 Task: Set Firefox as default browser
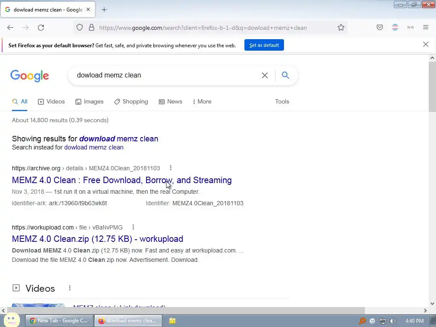[x=264, y=45]
